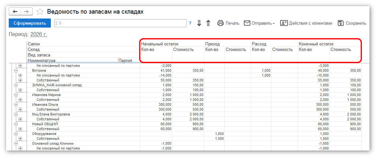Expand Собственный under Витрина
The height and width of the screenshot is (157, 376).
[x=20, y=80]
